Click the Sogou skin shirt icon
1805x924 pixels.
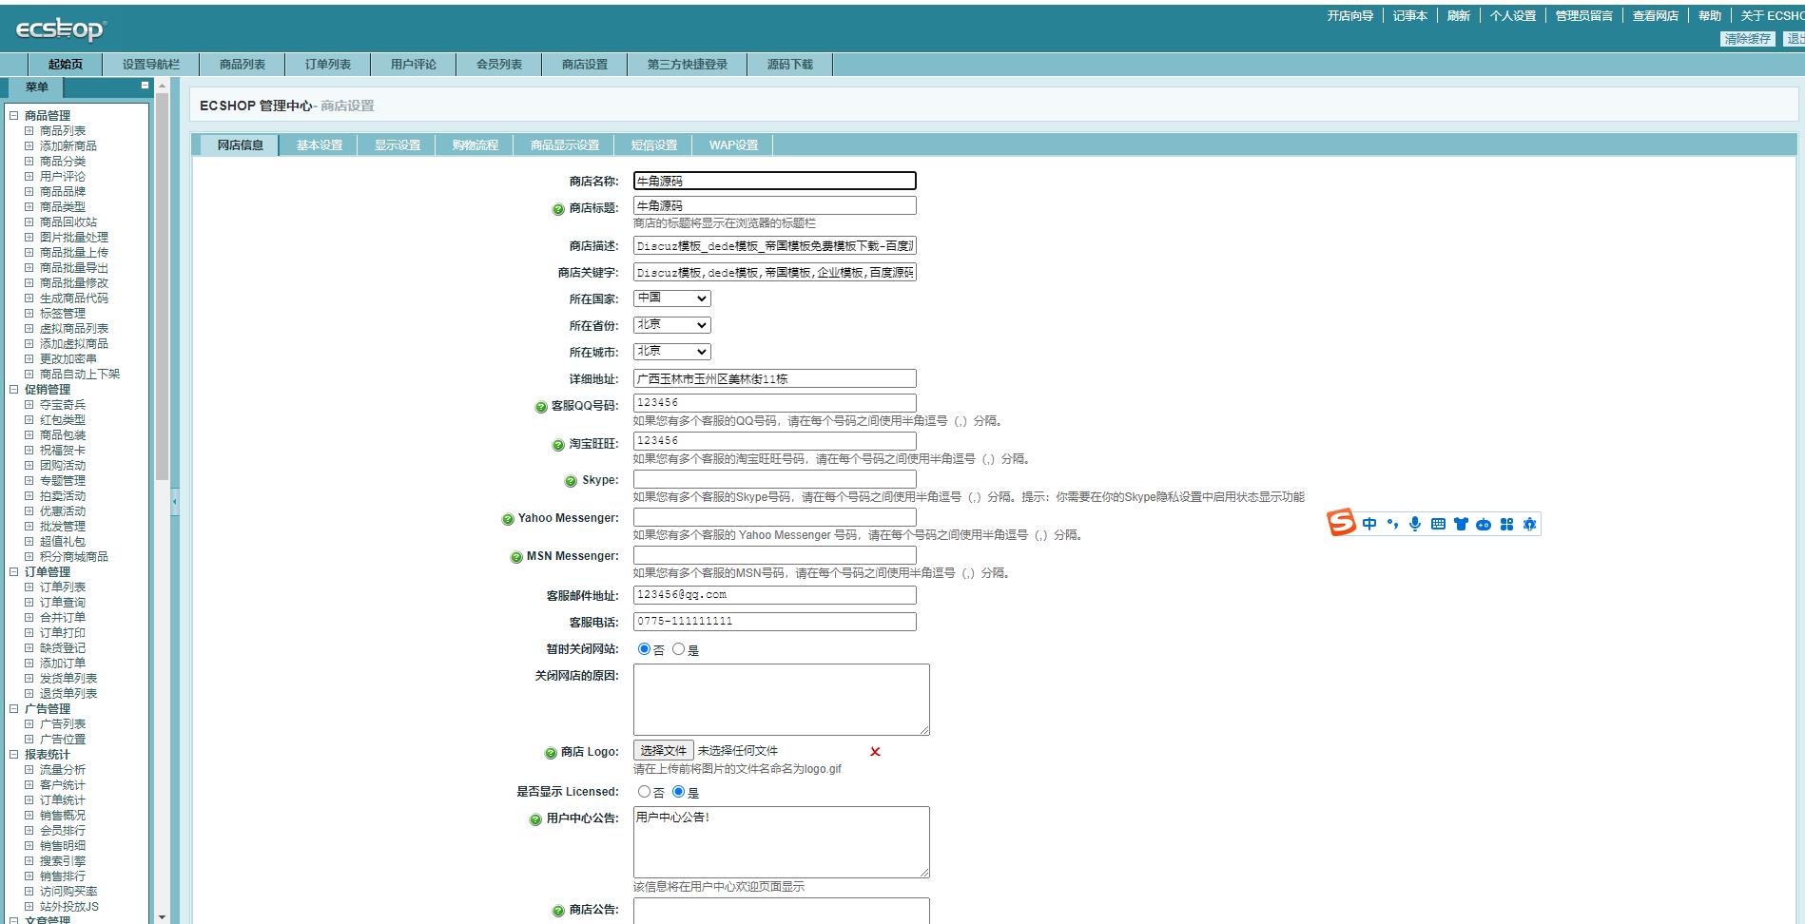1461,524
